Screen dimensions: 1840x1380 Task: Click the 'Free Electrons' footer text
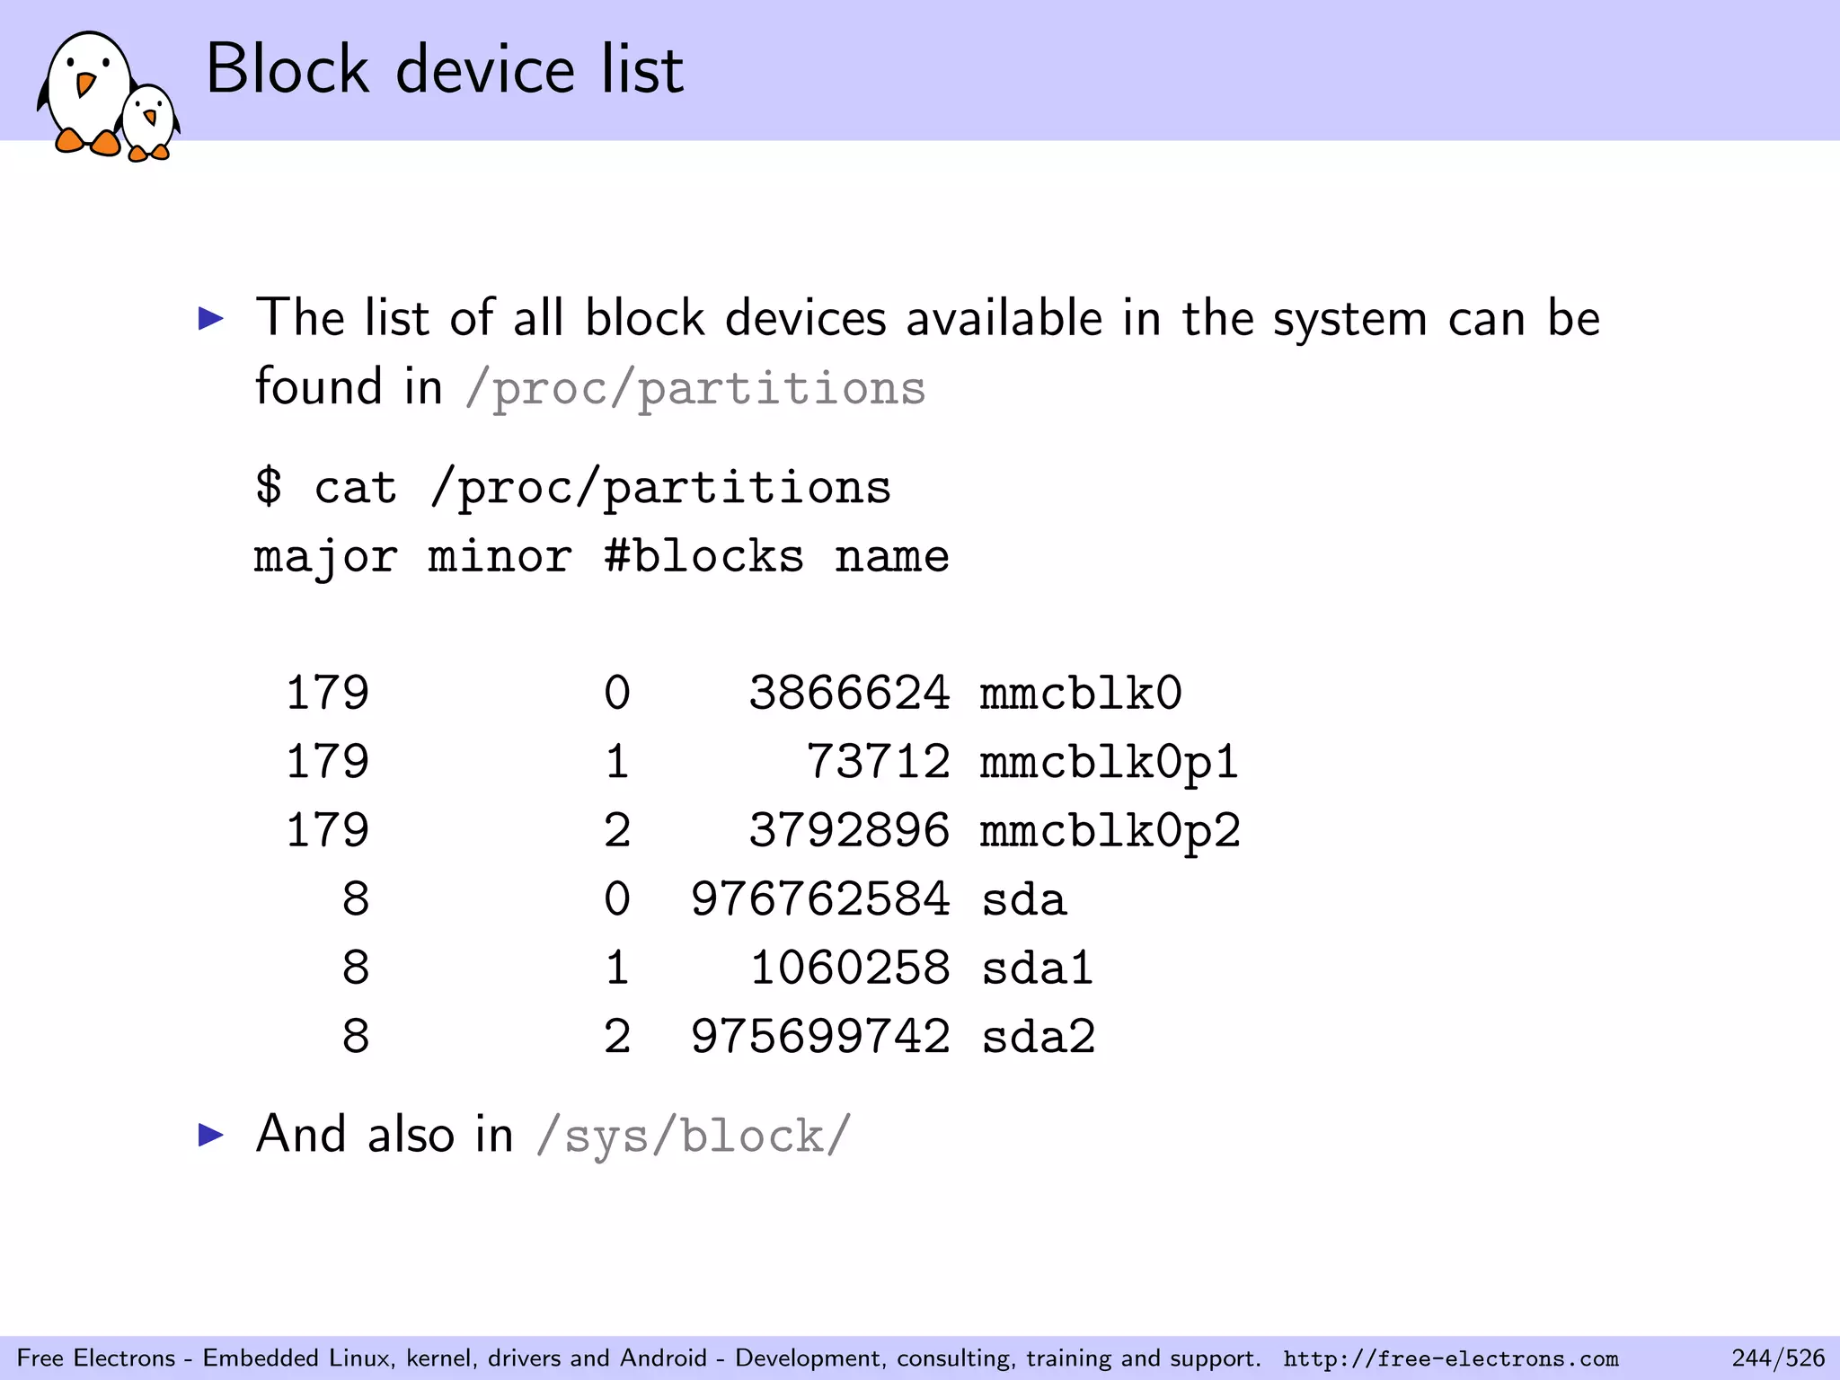(x=96, y=1358)
